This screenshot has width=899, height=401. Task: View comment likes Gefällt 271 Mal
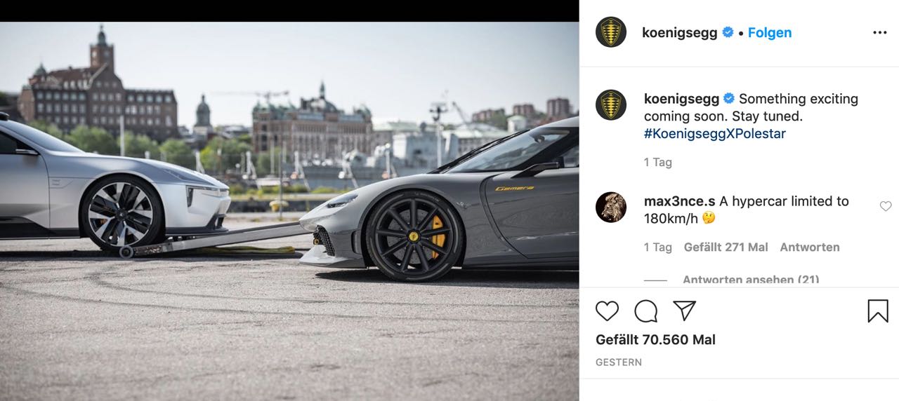pyautogui.click(x=726, y=247)
